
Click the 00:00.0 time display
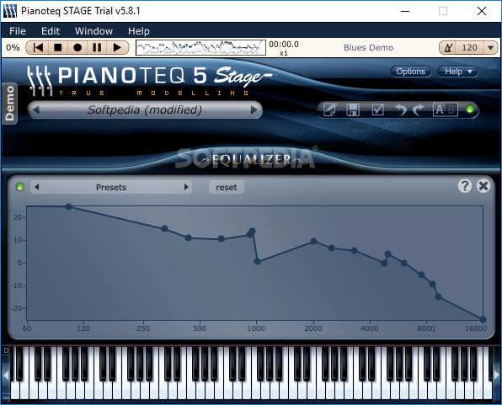[284, 45]
